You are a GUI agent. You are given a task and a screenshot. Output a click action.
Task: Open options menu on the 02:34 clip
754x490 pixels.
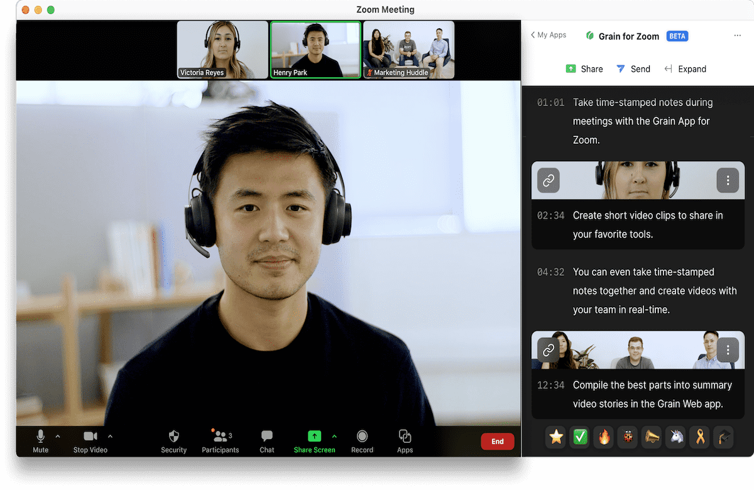click(728, 180)
